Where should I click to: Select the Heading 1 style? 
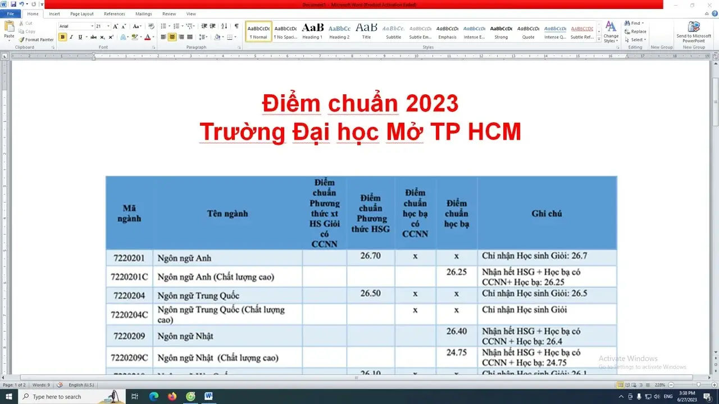tap(312, 31)
